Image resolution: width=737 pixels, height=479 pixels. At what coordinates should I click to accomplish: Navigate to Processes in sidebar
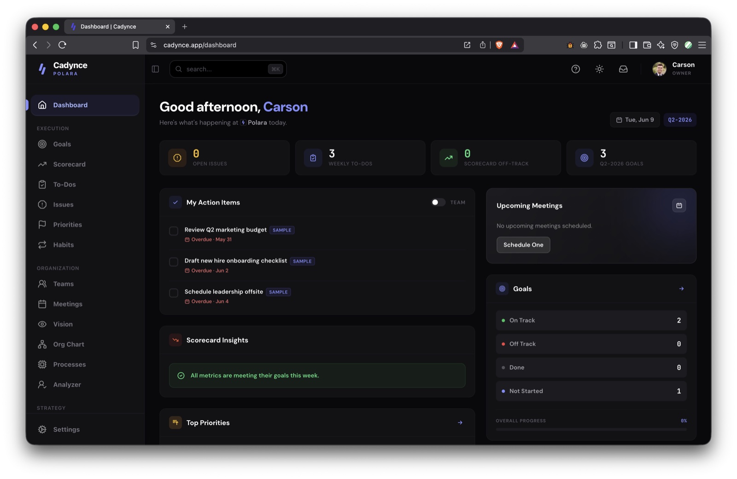[x=85, y=364]
